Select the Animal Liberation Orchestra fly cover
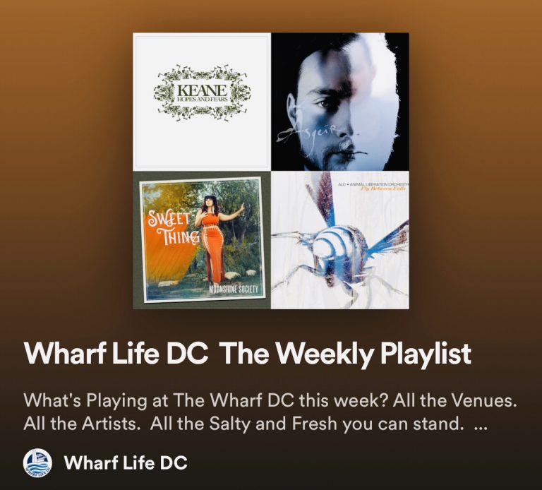The image size is (542, 490). coord(340,240)
